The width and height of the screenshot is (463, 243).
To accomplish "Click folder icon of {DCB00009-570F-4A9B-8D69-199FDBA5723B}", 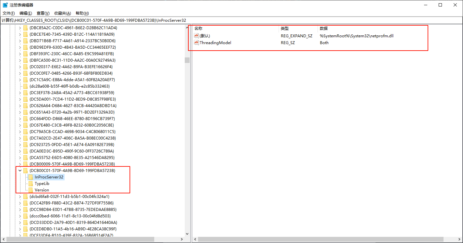I will coord(25,164).
